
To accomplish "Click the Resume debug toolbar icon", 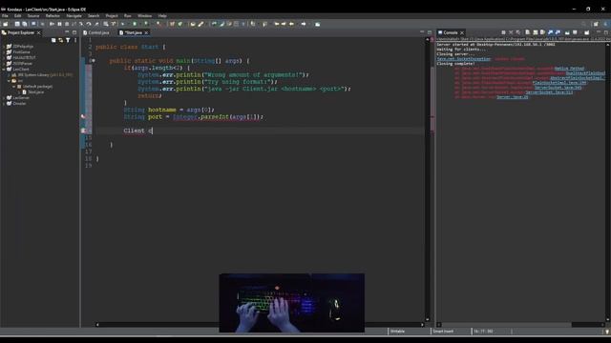I will tap(52, 24).
